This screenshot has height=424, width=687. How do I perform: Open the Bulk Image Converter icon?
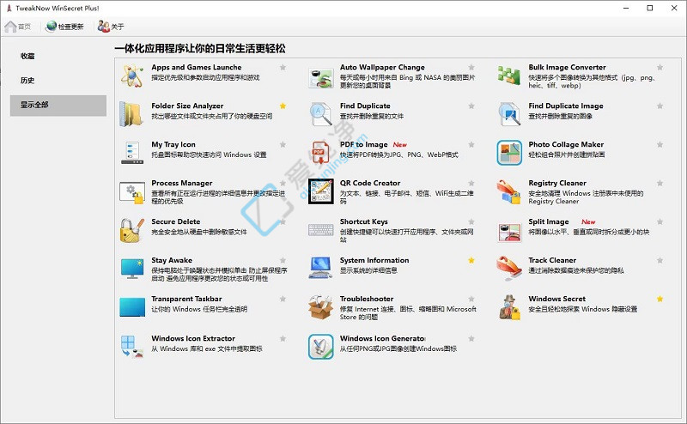pos(508,76)
